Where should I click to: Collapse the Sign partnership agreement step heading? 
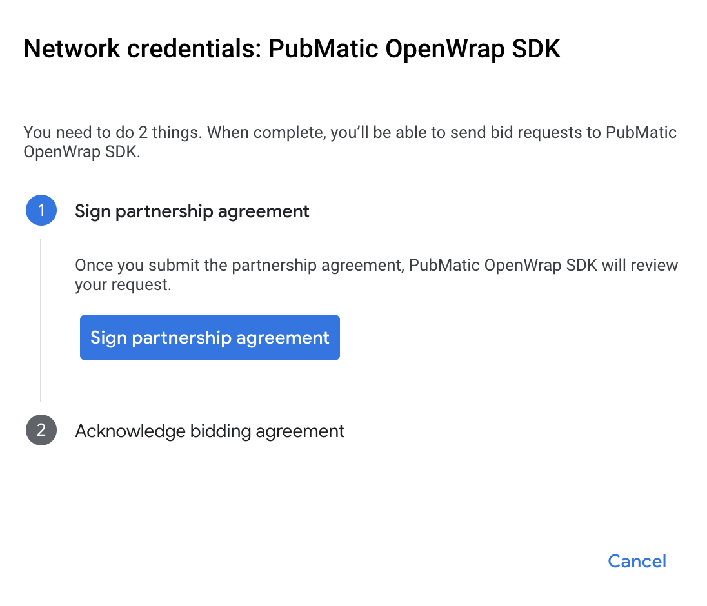[192, 211]
